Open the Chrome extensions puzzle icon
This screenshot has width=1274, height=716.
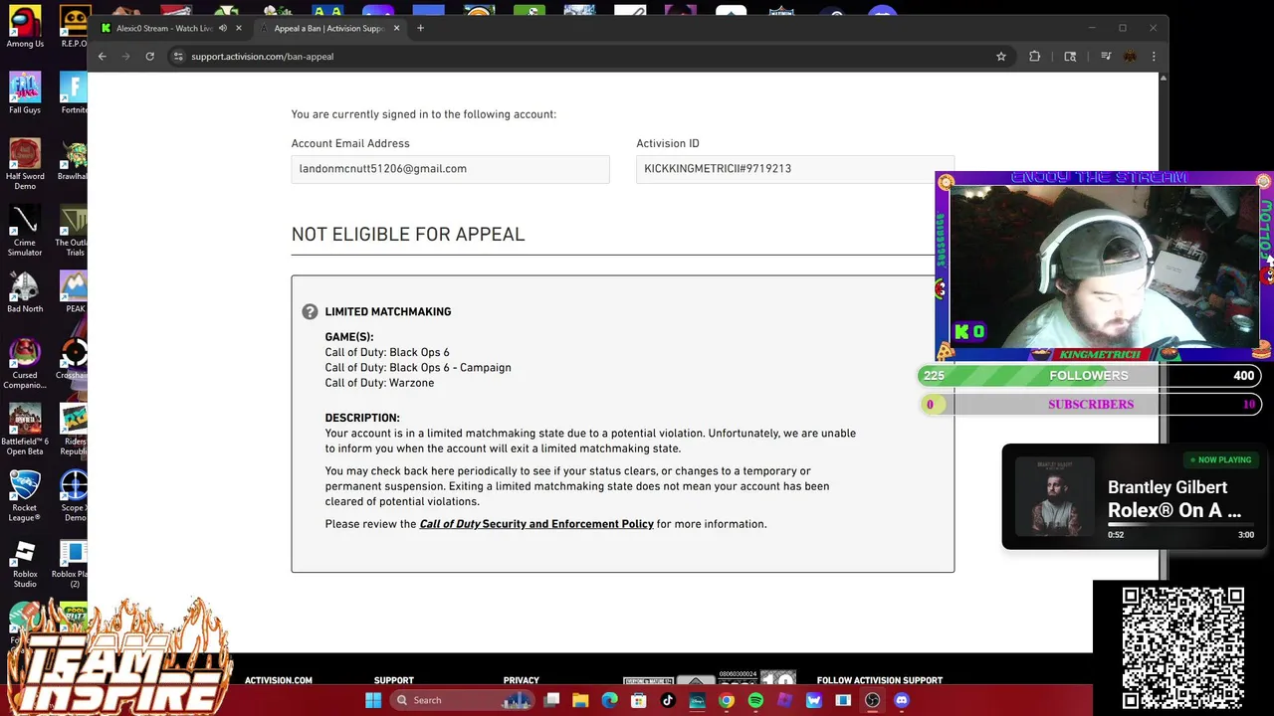click(x=1035, y=57)
